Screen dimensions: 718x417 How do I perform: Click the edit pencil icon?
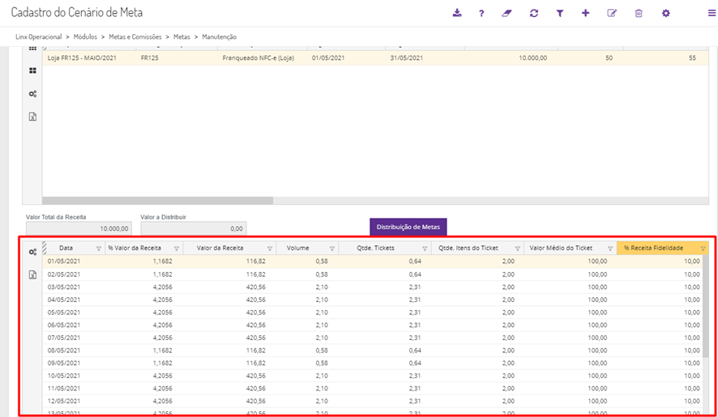(x=612, y=13)
